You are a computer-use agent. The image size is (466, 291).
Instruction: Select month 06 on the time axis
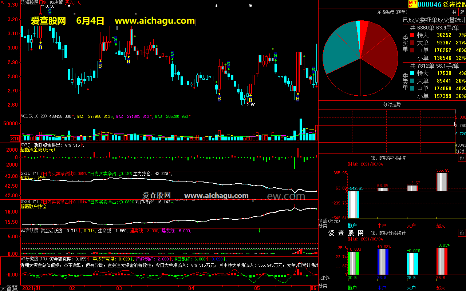click(x=313, y=288)
